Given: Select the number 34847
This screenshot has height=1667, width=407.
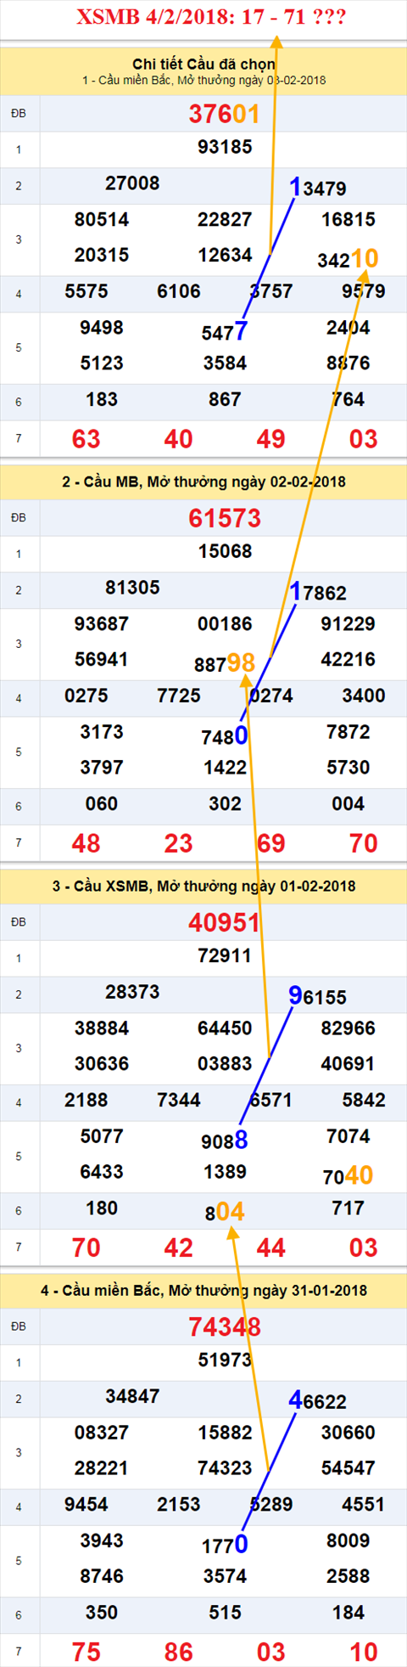Looking at the screenshot, I should (132, 1396).
